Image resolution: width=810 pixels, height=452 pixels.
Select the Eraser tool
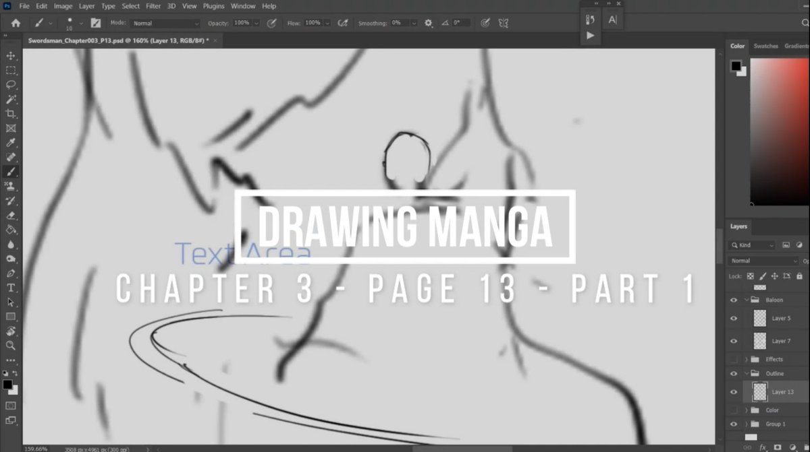click(x=11, y=215)
